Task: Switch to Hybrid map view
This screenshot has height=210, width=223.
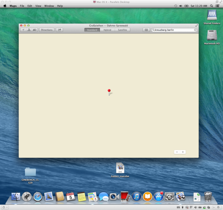Action: click(x=107, y=30)
